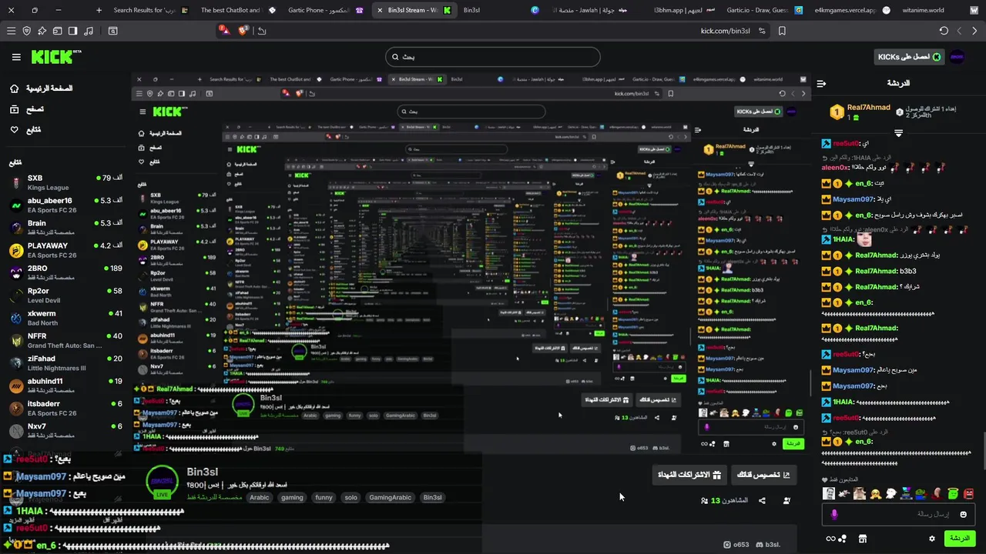Click the music note icon in the browser toolbar
Viewport: 986px width, 554px height.
click(89, 31)
